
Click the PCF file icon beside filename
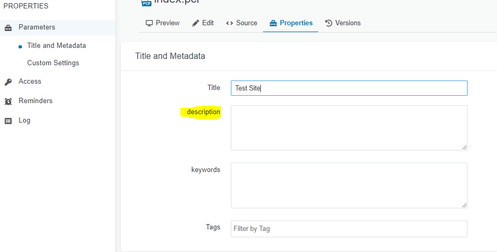click(146, 3)
